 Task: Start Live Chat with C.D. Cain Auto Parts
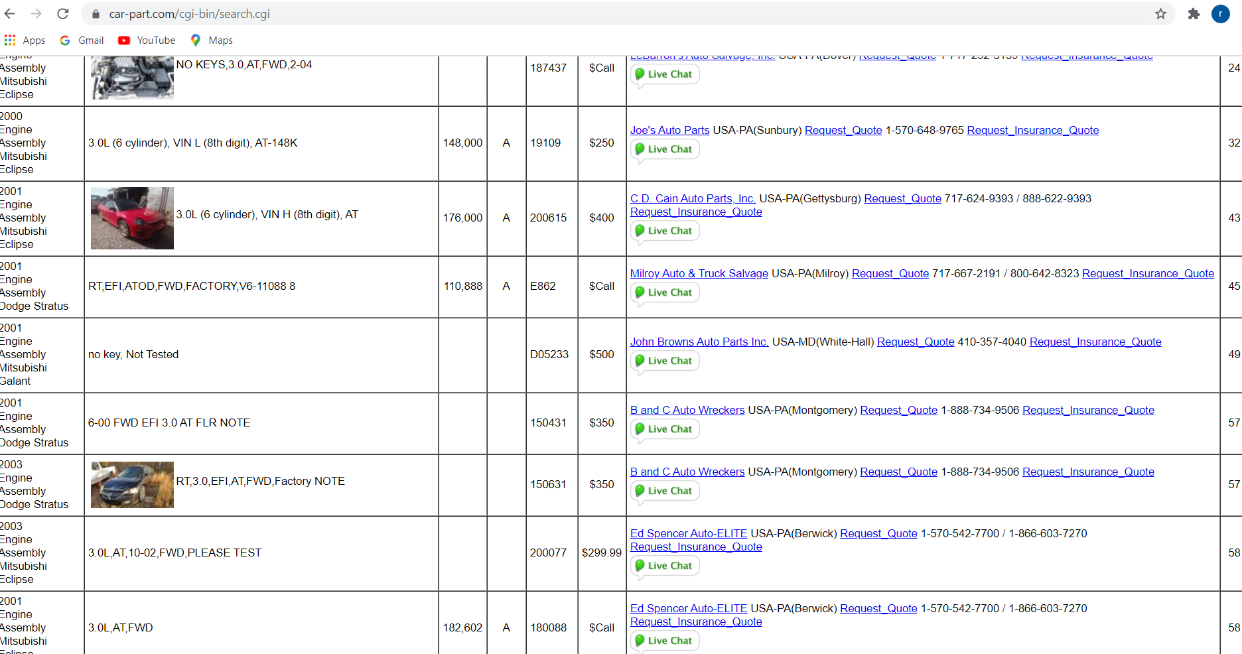tap(665, 231)
